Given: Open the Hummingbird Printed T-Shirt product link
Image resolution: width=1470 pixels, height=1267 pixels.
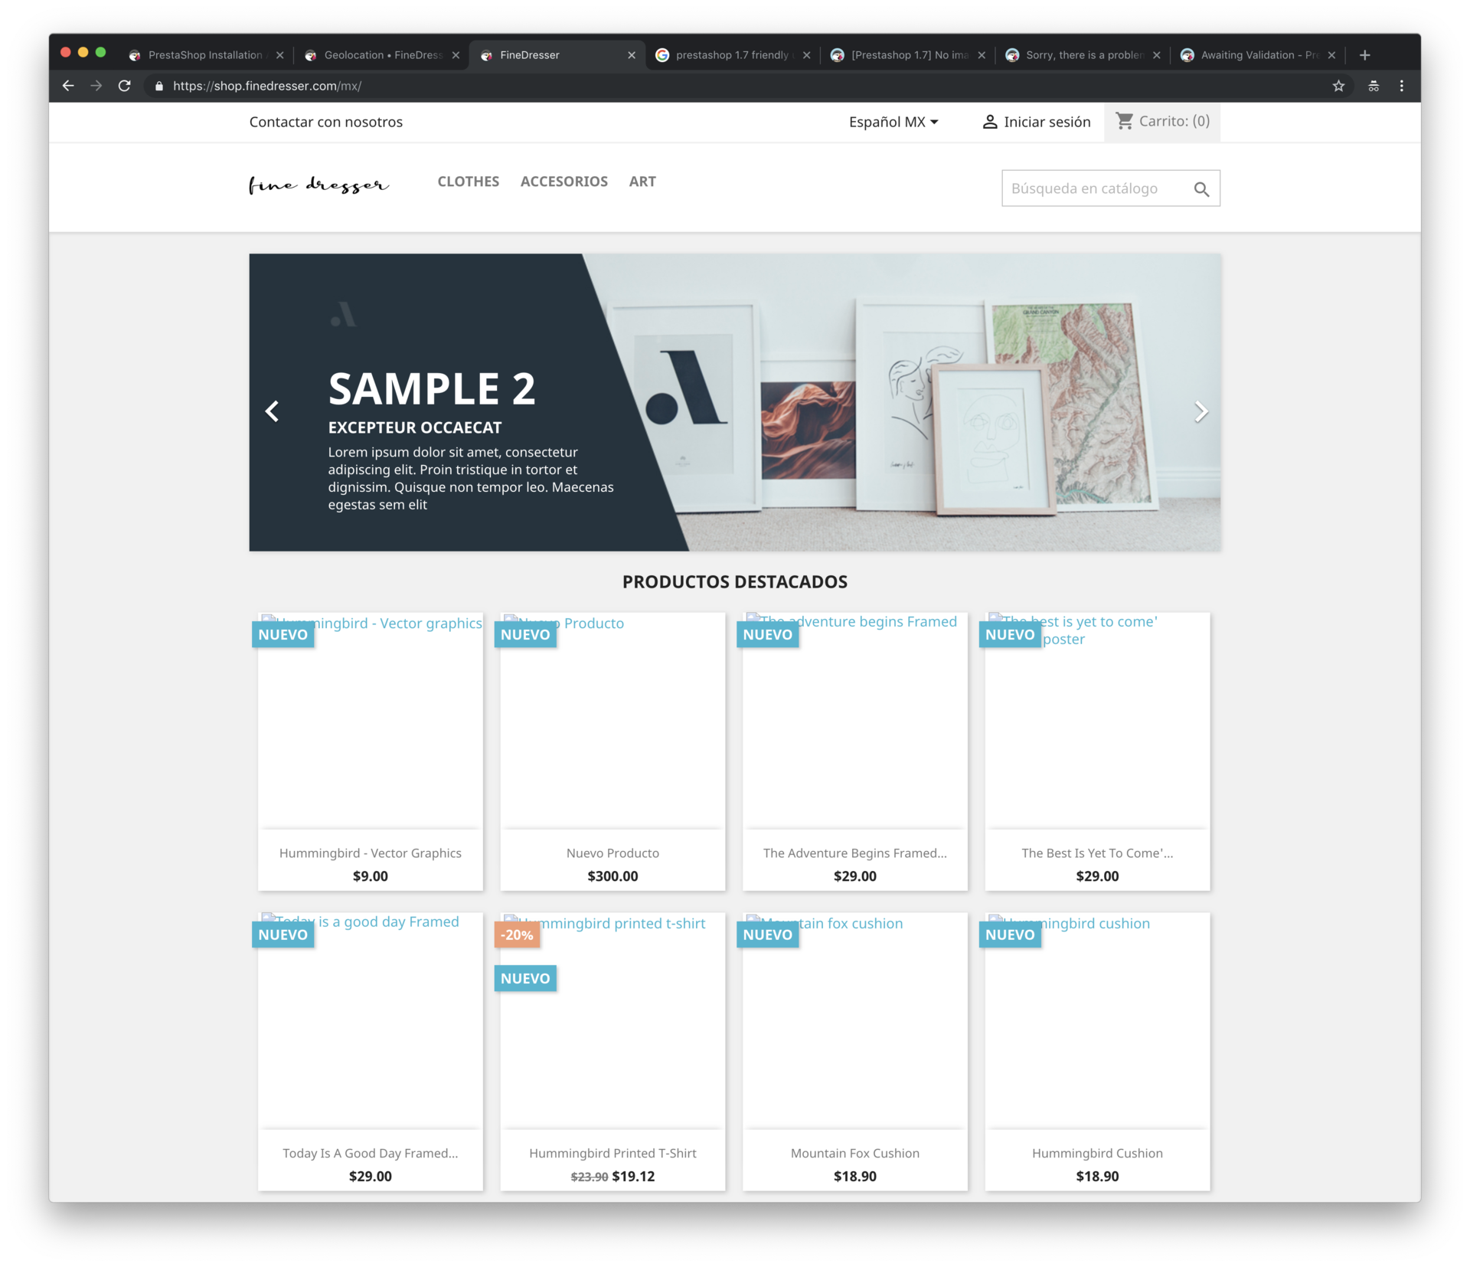Looking at the screenshot, I should coord(612,1153).
